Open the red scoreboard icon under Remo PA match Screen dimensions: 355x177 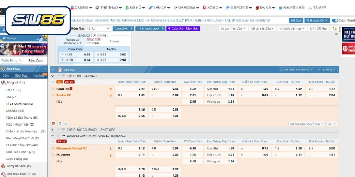[54, 123]
